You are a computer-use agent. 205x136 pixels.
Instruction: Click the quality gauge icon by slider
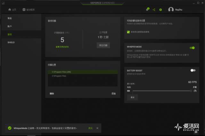(195, 91)
